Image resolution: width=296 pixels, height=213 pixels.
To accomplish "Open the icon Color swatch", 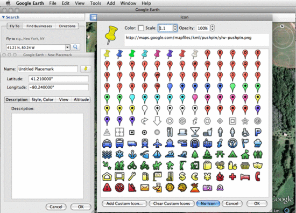I will tap(141, 28).
